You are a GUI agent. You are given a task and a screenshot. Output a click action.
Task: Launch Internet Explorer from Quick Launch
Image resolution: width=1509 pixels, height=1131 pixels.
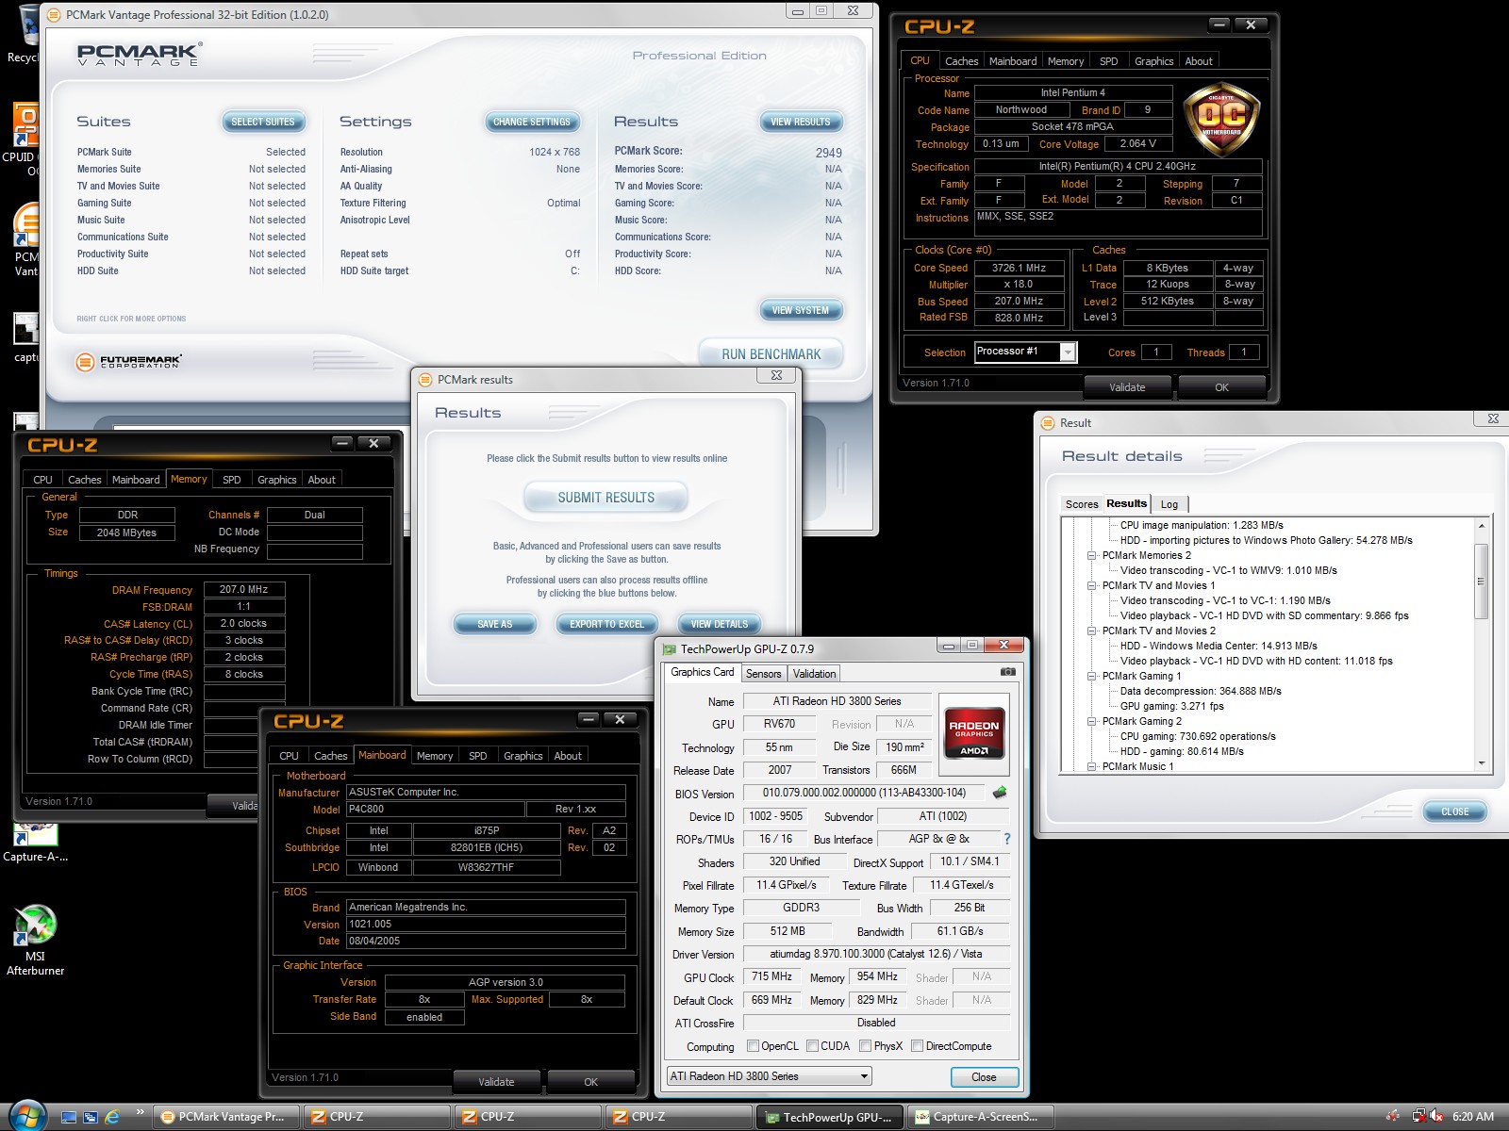click(x=112, y=1117)
